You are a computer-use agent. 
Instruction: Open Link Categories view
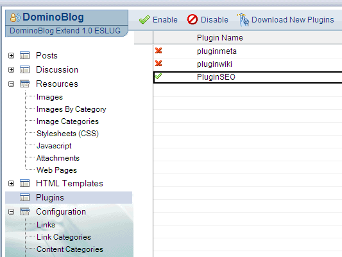click(x=64, y=237)
